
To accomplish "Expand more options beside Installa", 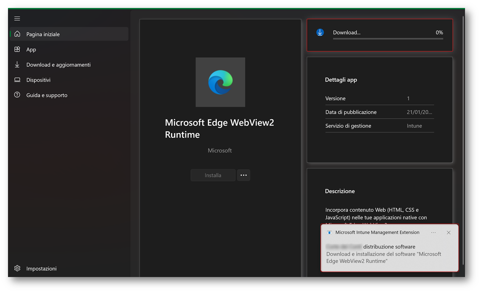I will [244, 175].
